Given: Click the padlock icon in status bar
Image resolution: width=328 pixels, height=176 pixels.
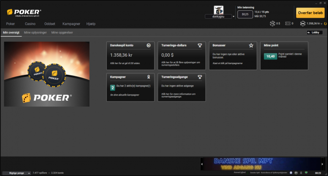Looking at the screenshot, I should (301, 173).
